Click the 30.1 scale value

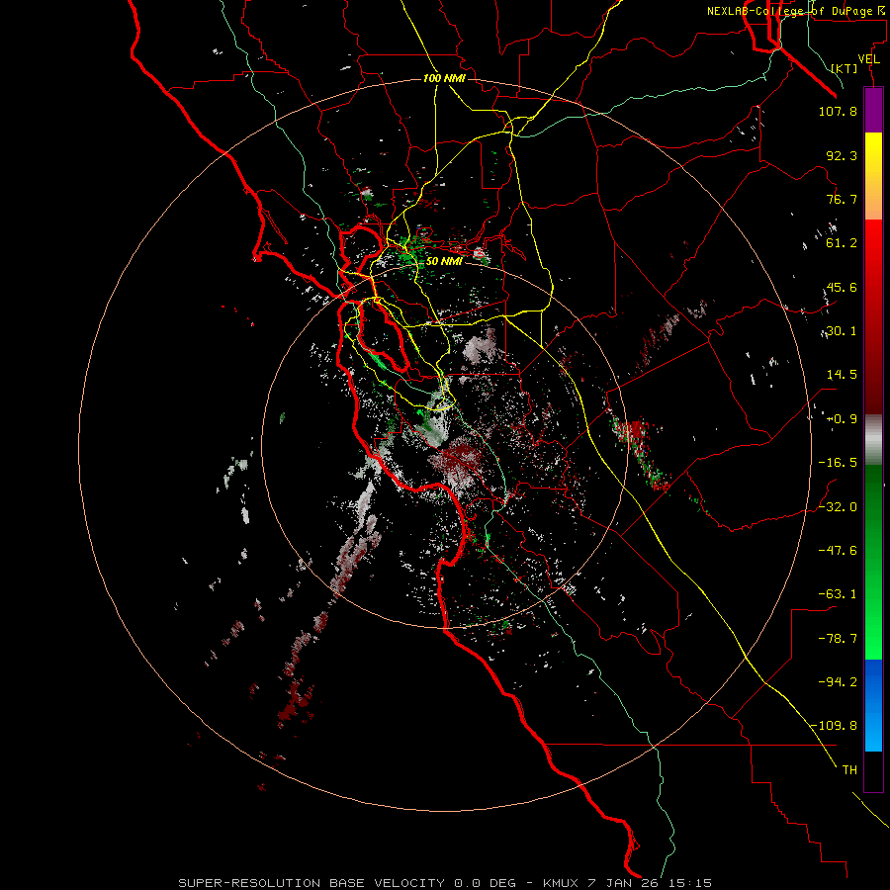[x=842, y=331]
